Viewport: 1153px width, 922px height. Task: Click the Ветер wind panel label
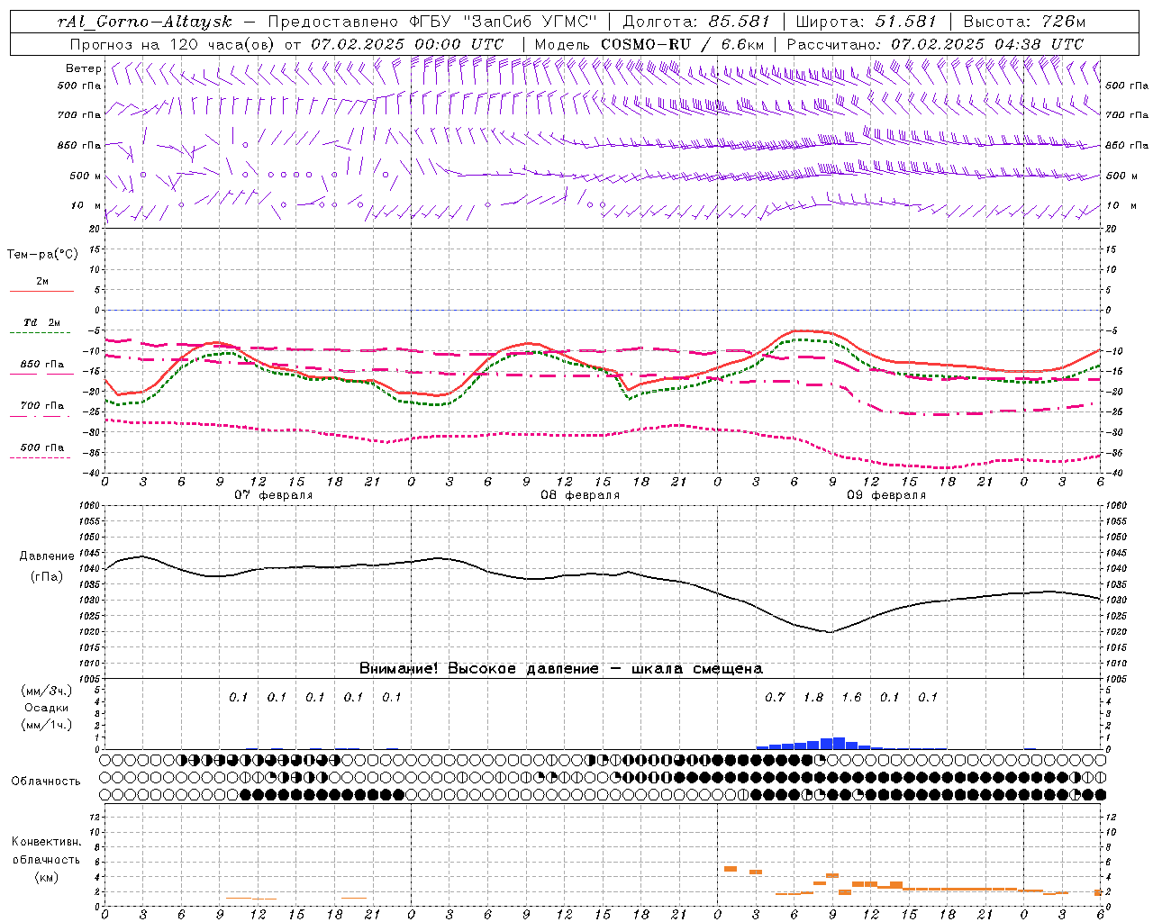tap(83, 68)
